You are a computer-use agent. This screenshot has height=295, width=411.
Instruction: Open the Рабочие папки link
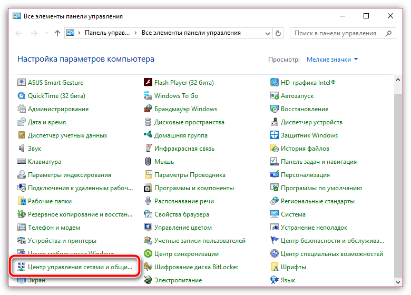click(x=50, y=201)
